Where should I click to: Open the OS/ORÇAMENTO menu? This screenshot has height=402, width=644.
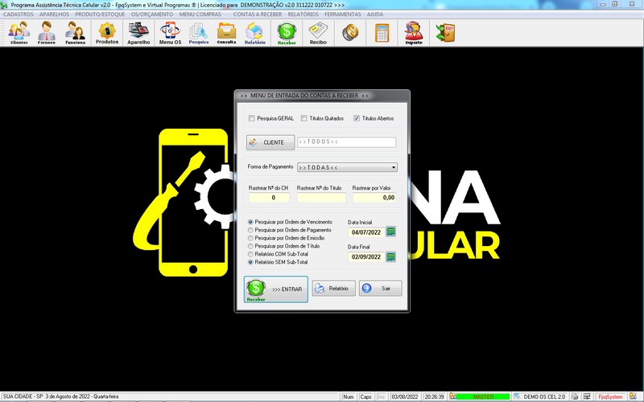(x=152, y=14)
